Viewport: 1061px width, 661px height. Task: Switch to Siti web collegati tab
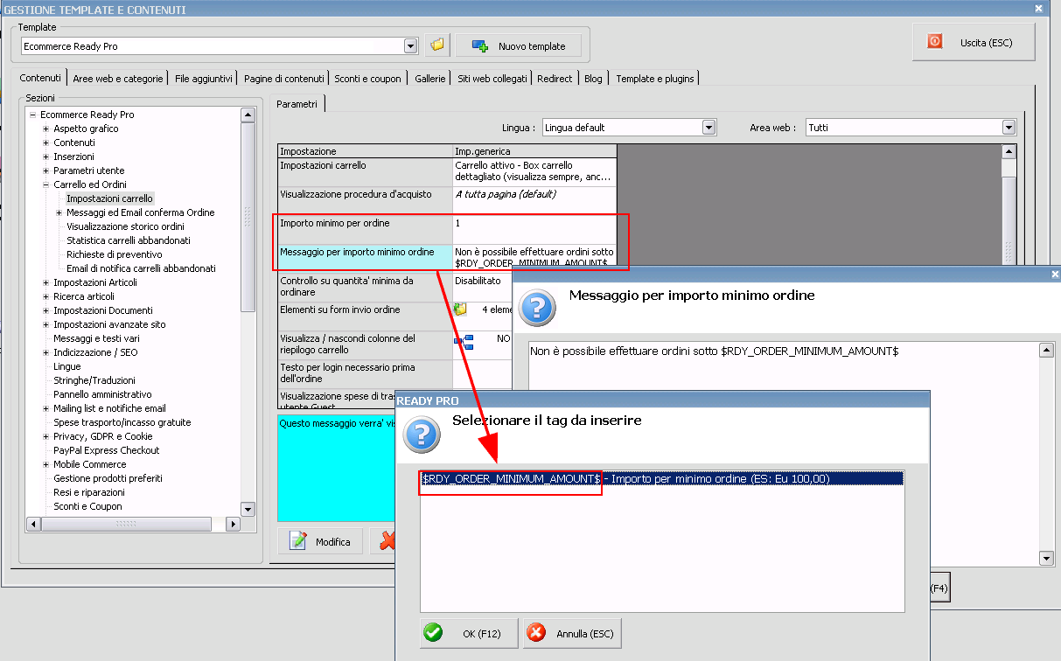492,79
